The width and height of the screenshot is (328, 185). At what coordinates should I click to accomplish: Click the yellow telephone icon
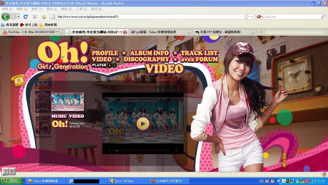(x=18, y=80)
